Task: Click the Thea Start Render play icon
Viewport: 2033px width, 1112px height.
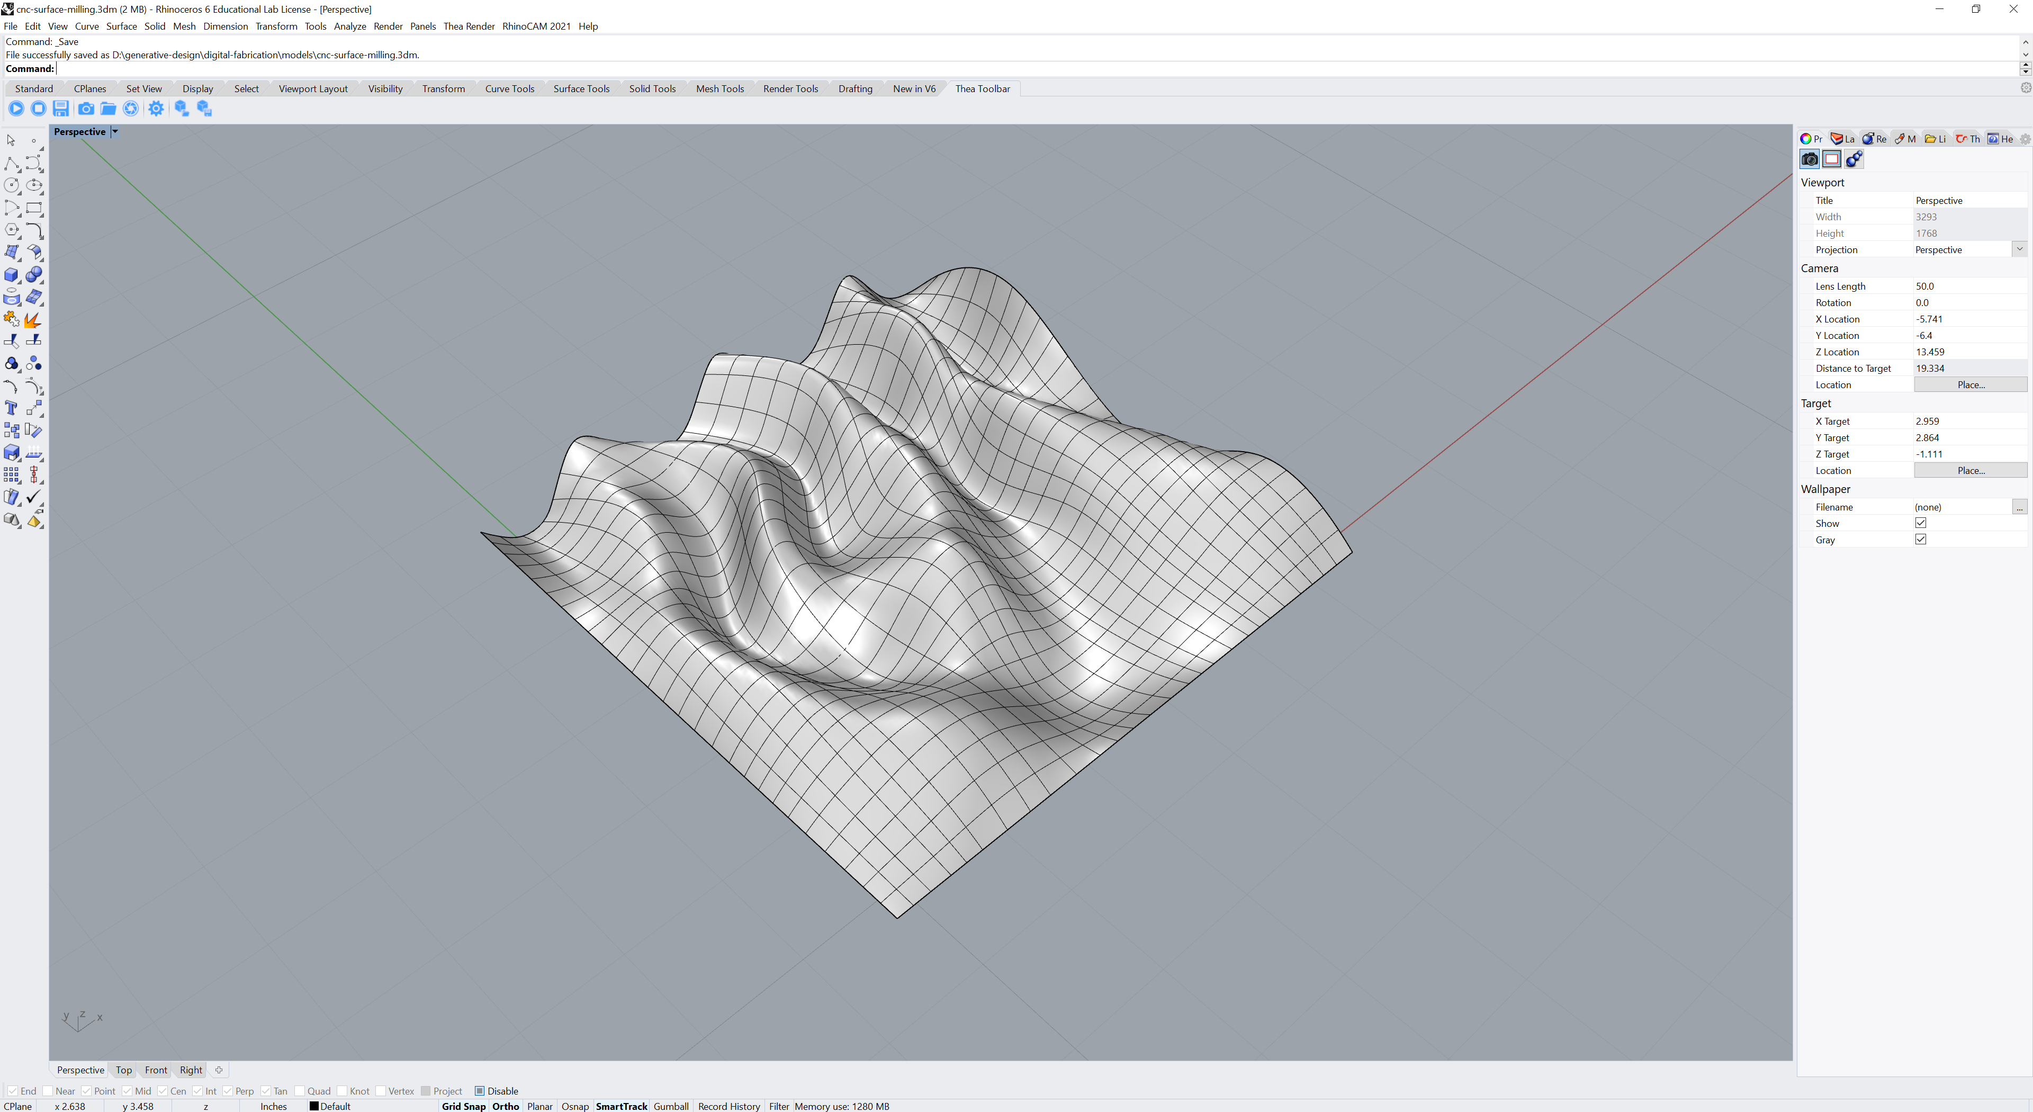Action: 16,108
